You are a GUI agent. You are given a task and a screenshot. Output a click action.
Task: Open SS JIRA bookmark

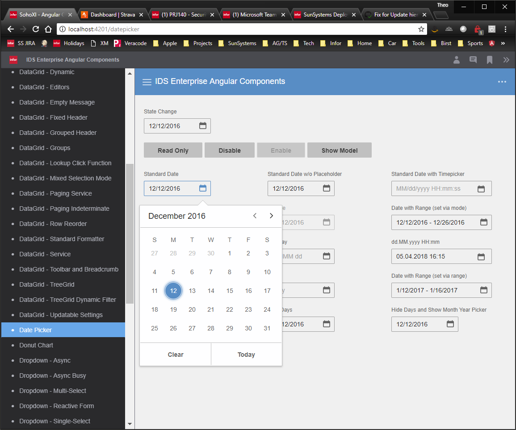tap(21, 43)
